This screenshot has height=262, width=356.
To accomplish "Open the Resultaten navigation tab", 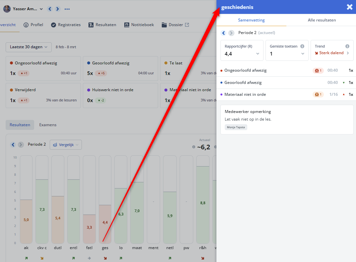I will coord(102,25).
